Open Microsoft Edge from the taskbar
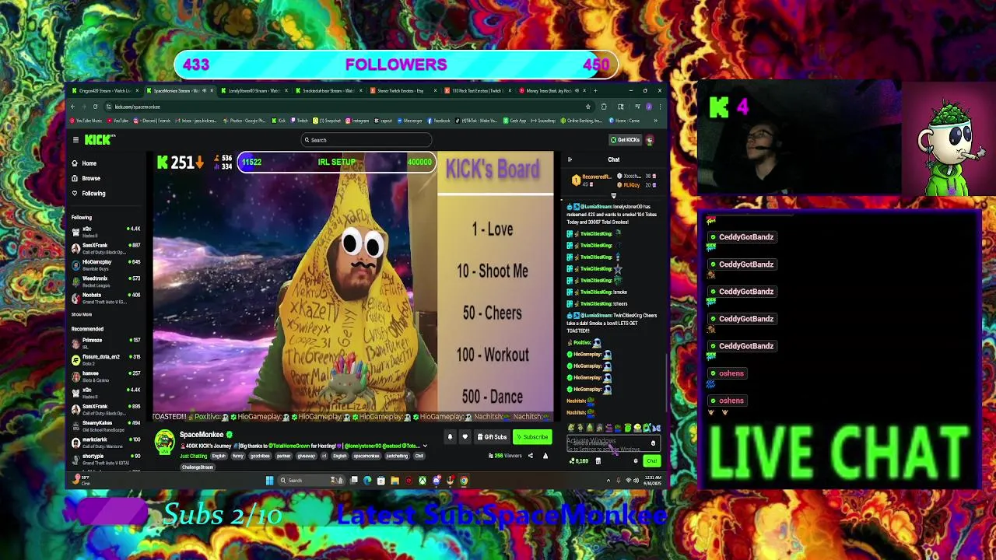Viewport: 996px width, 560px height. pos(367,481)
